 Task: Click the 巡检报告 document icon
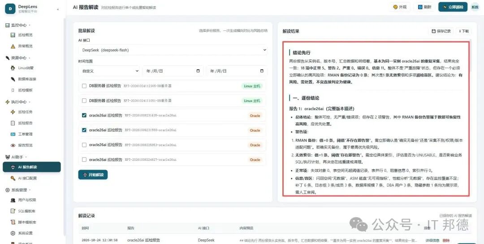[13, 123]
